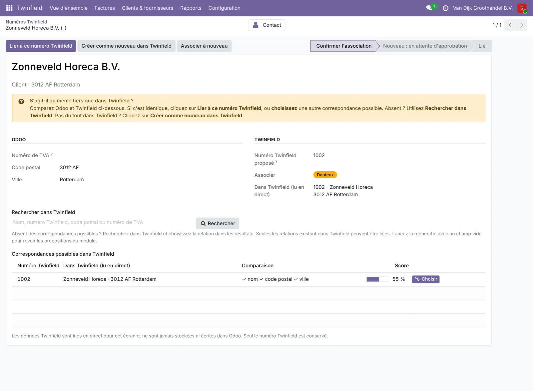533x391 pixels.
Task: Click row cell 1002 in correspondances table
Action: coord(24,279)
